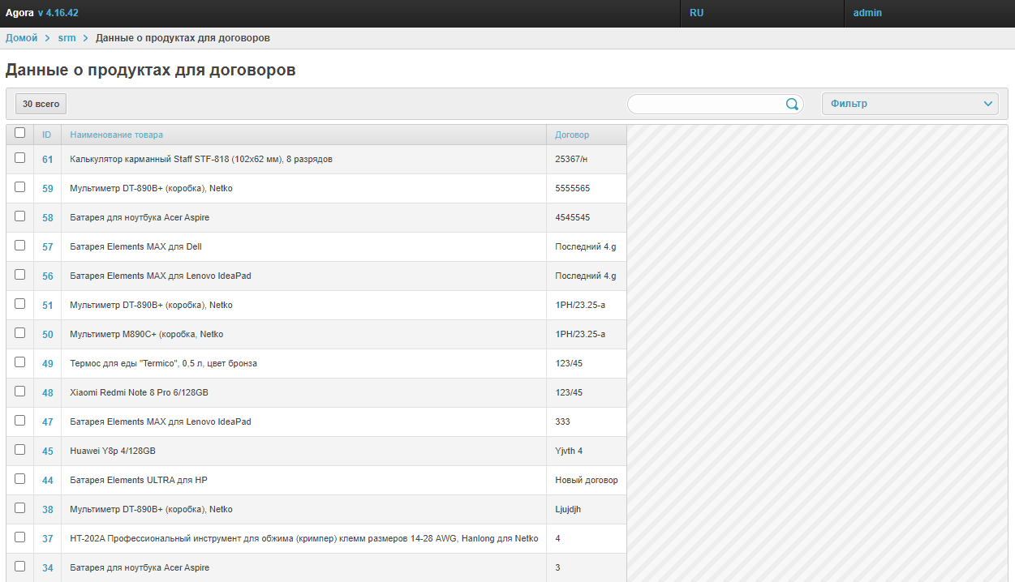Navigate to srm breadcrumb link
The width and height of the screenshot is (1015, 582).
point(67,38)
